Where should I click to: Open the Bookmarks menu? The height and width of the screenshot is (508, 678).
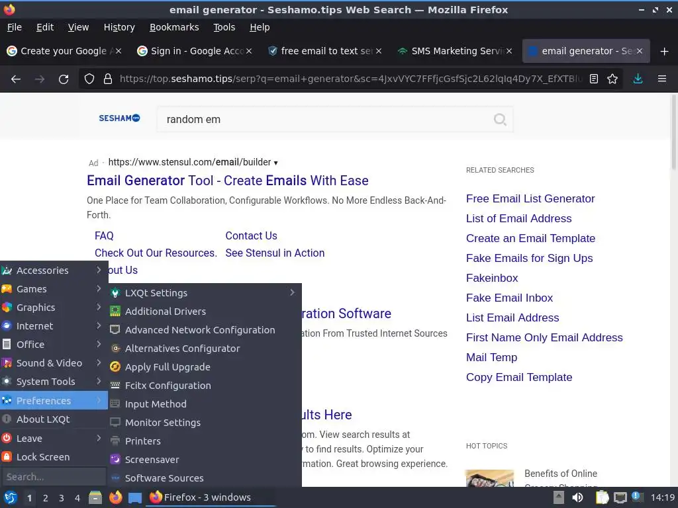(174, 27)
